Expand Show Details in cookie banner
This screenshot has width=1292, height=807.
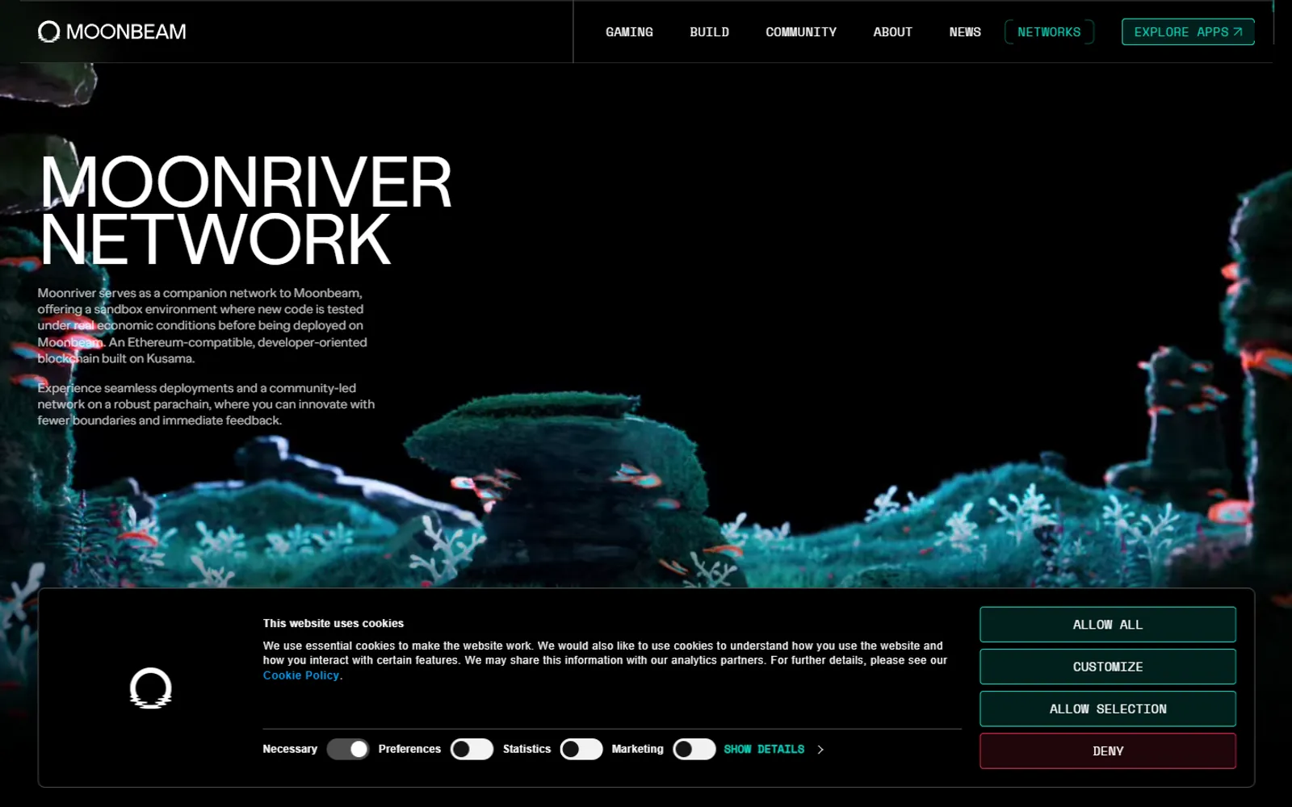click(774, 750)
